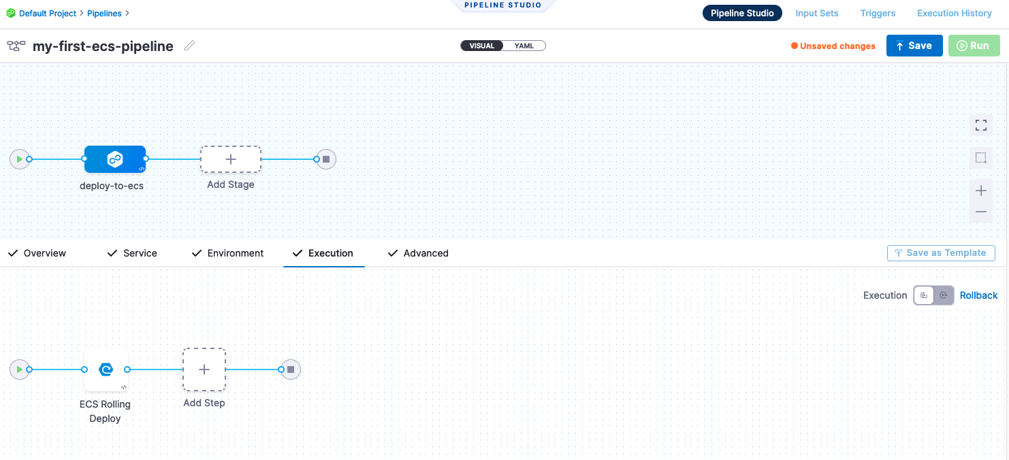Switch the editor to YAML view

524,46
